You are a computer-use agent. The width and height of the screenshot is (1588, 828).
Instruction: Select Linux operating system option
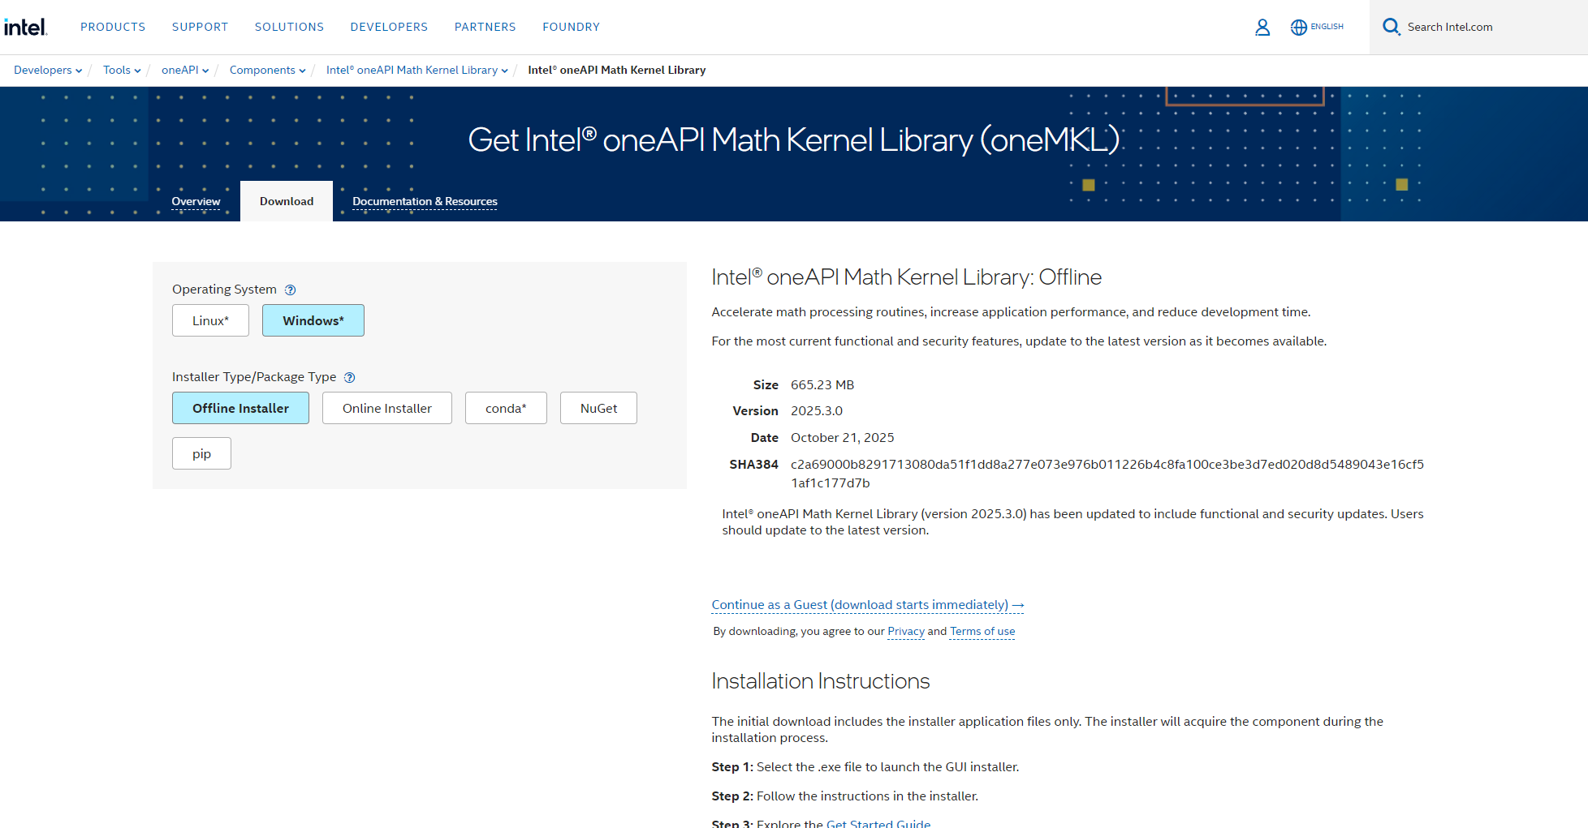[x=210, y=320]
